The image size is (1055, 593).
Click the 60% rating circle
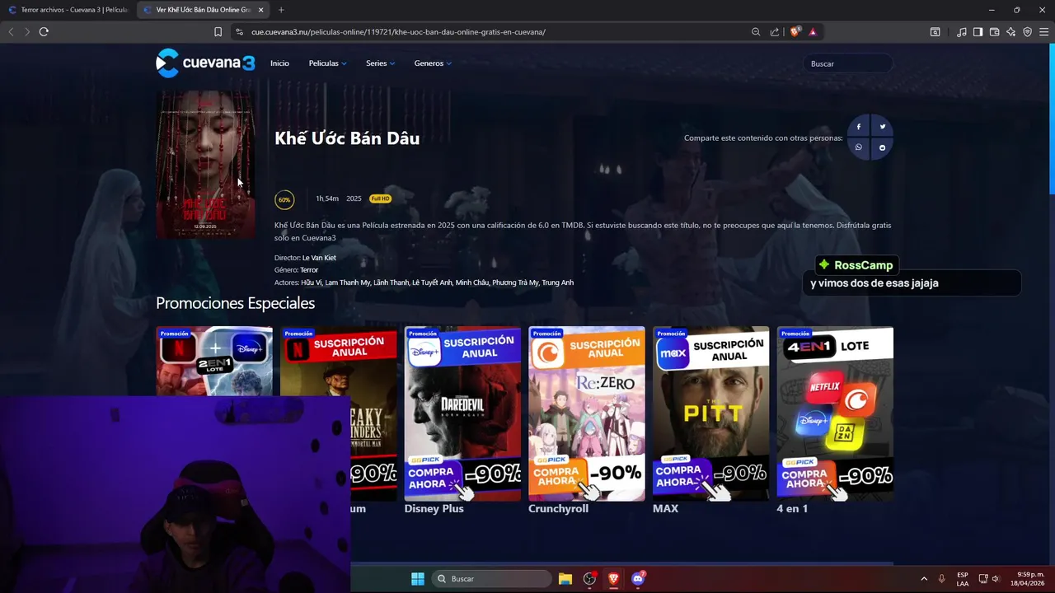284,199
